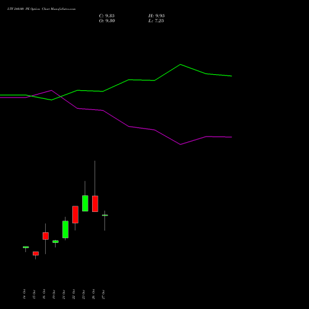Select the red candlestick above 15 Oct
309x309 pixels.
coord(36,253)
